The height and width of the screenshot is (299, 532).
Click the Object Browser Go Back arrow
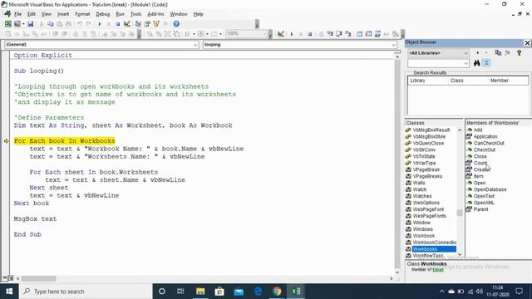(478, 53)
